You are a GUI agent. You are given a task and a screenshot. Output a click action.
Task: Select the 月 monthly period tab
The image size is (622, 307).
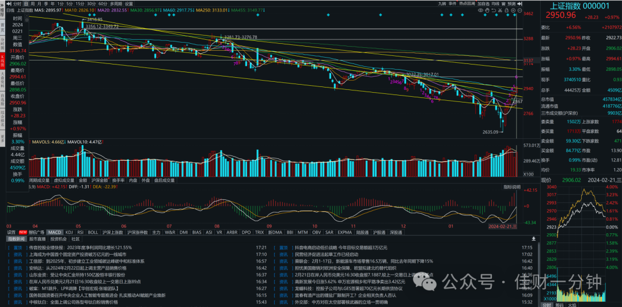click(x=39, y=3)
